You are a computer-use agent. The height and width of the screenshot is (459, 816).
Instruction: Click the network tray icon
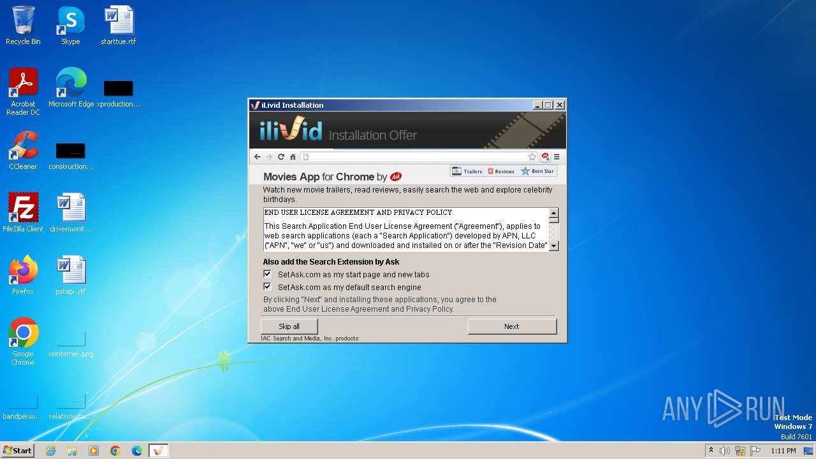tap(740, 451)
